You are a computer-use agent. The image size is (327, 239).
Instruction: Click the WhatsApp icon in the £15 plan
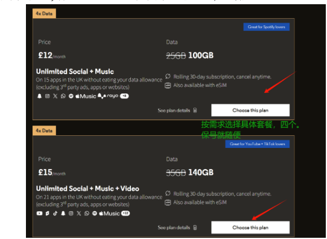(87, 213)
